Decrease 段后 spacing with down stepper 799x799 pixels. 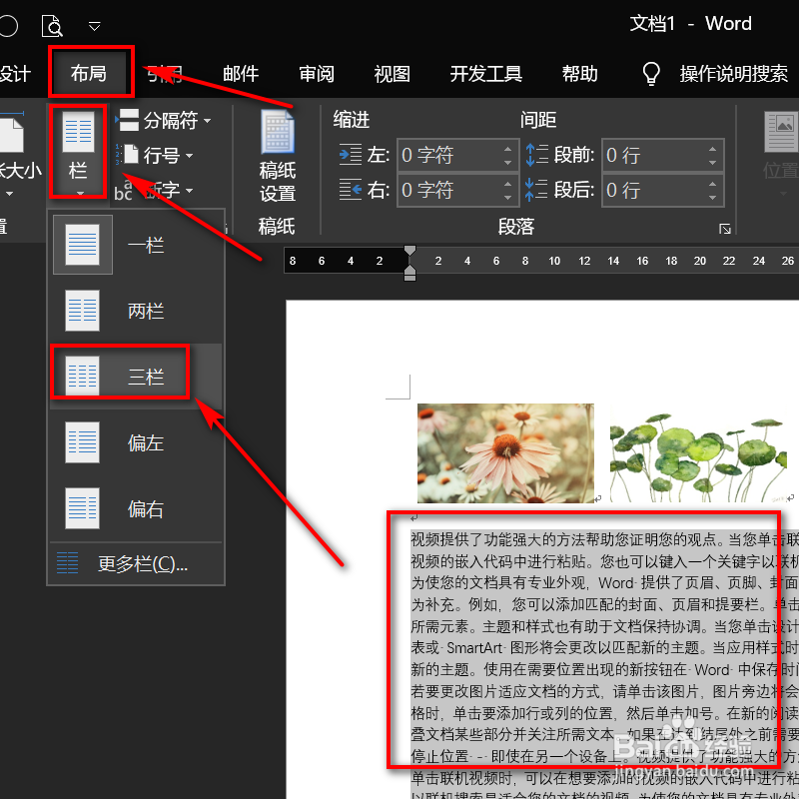712,197
